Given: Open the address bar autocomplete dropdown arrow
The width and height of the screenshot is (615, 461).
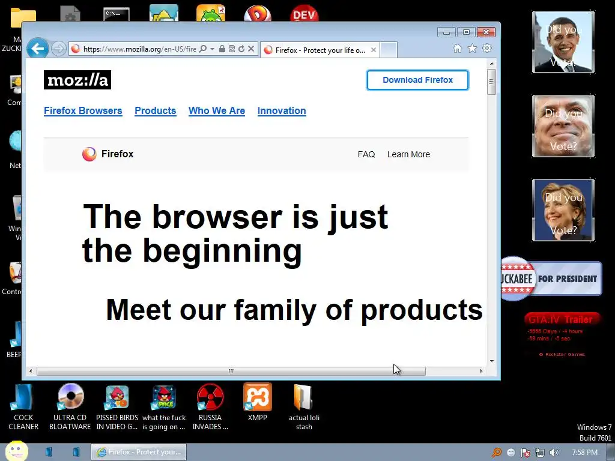Looking at the screenshot, I should click(x=212, y=49).
